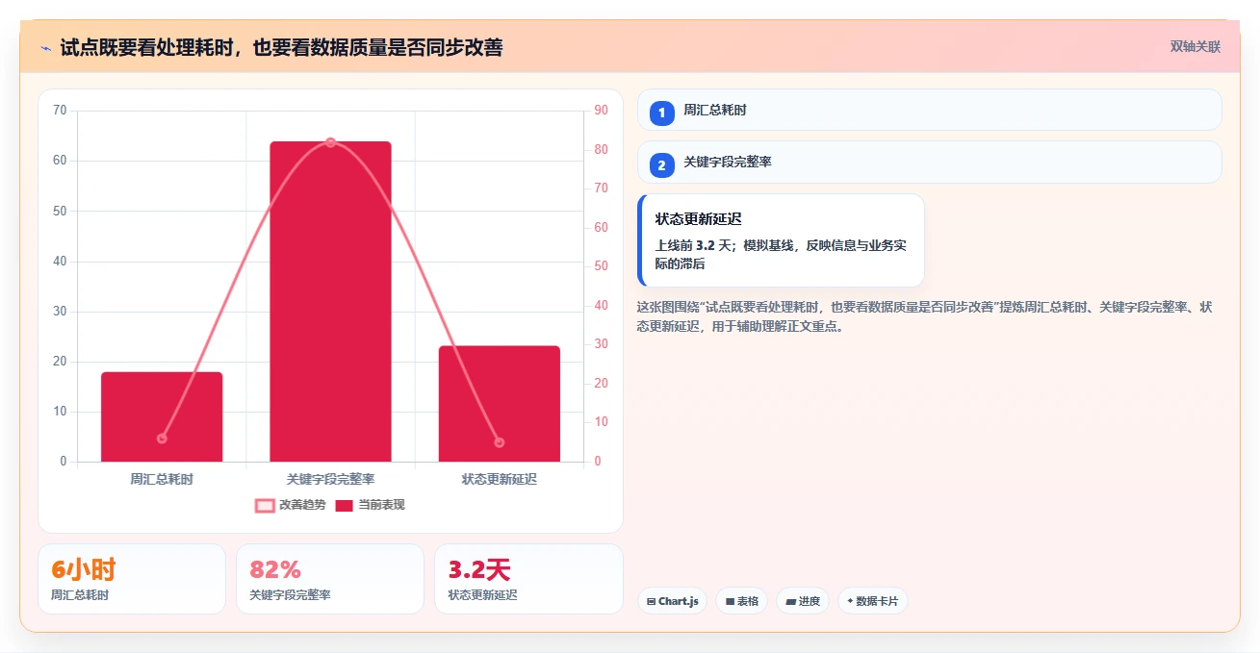Select step 2 关键字段完整率 item
Screen dimensions: 1260x653
929,162
